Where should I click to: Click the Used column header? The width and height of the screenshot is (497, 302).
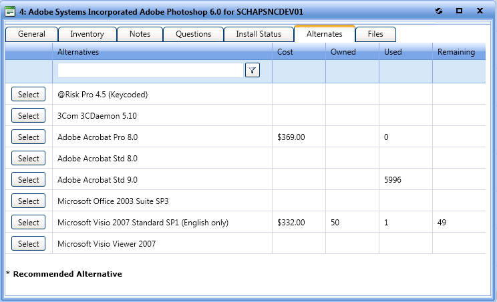pos(405,51)
